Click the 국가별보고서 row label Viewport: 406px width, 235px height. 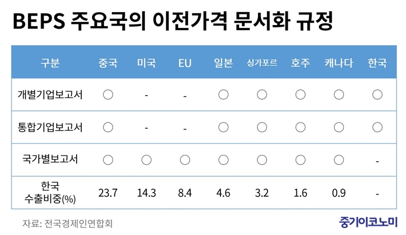click(x=50, y=159)
